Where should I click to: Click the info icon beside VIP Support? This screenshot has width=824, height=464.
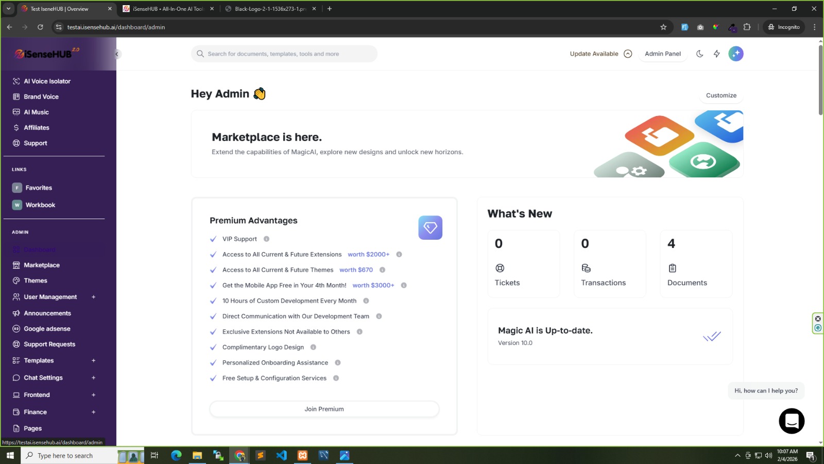click(267, 239)
